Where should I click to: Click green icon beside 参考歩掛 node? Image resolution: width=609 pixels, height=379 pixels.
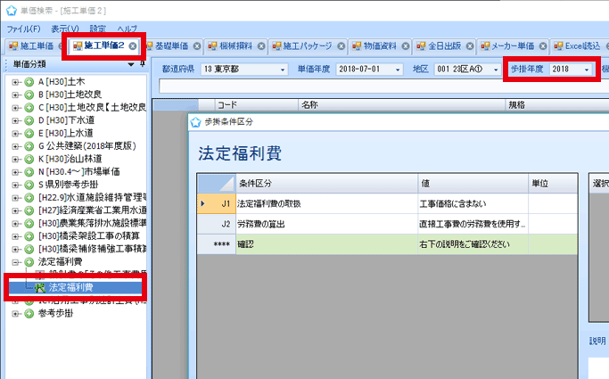coord(29,313)
